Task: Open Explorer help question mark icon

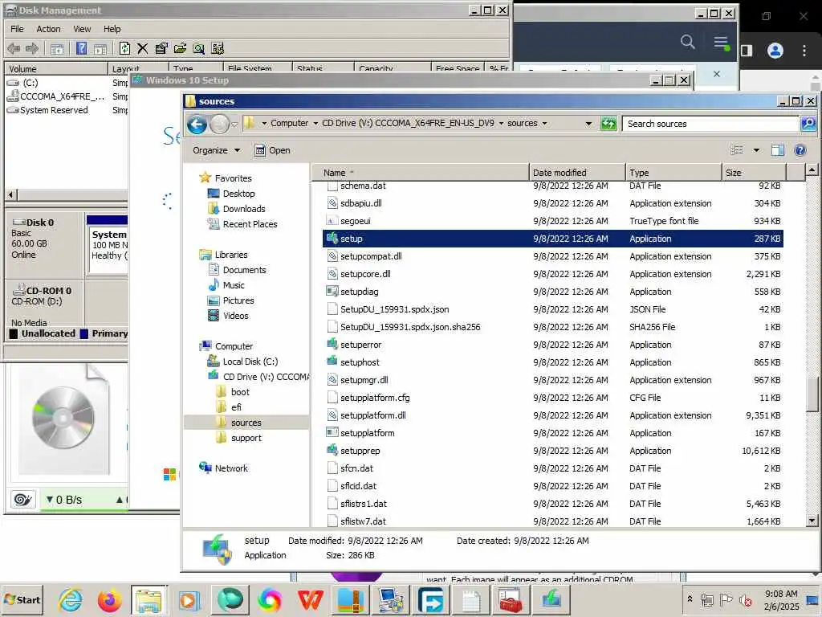Action: (x=800, y=150)
